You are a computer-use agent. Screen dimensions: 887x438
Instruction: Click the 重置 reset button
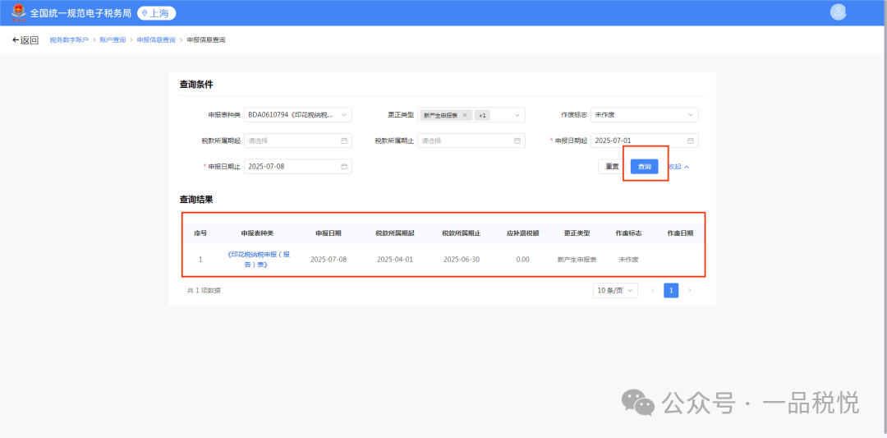click(612, 167)
